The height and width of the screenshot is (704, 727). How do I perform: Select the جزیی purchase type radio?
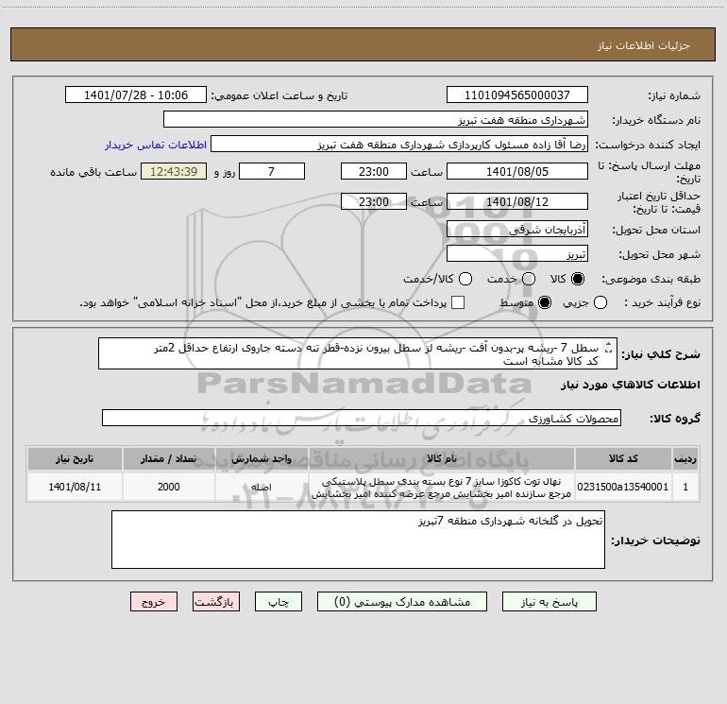[600, 302]
